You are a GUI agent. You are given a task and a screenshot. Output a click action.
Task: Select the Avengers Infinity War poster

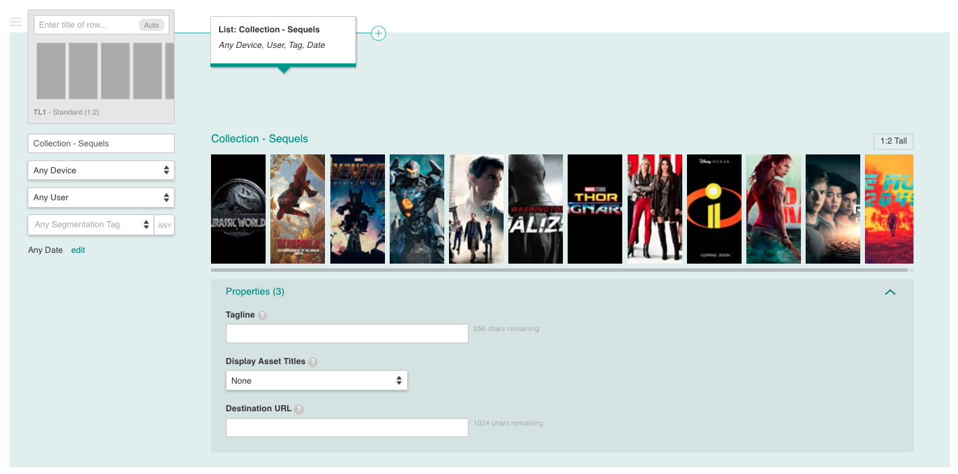(357, 209)
